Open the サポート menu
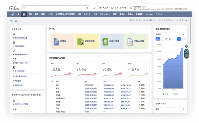Viewport: 199px width, 123px height. click(x=159, y=14)
